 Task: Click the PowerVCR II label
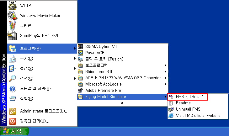click(x=96, y=53)
